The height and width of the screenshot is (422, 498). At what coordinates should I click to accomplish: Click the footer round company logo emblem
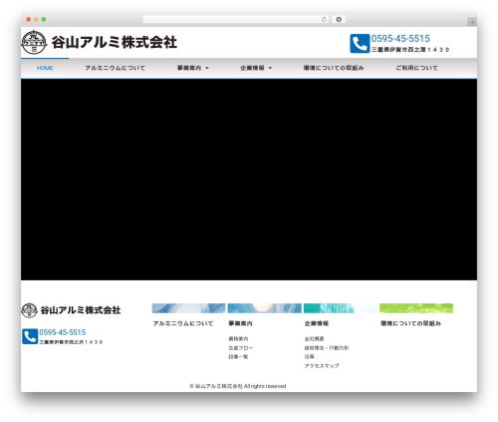tap(29, 310)
